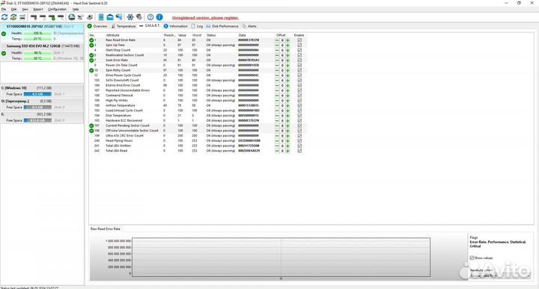This screenshot has height=289, width=539.
Task: Switch to the Disk Performance tab
Action: (222, 26)
